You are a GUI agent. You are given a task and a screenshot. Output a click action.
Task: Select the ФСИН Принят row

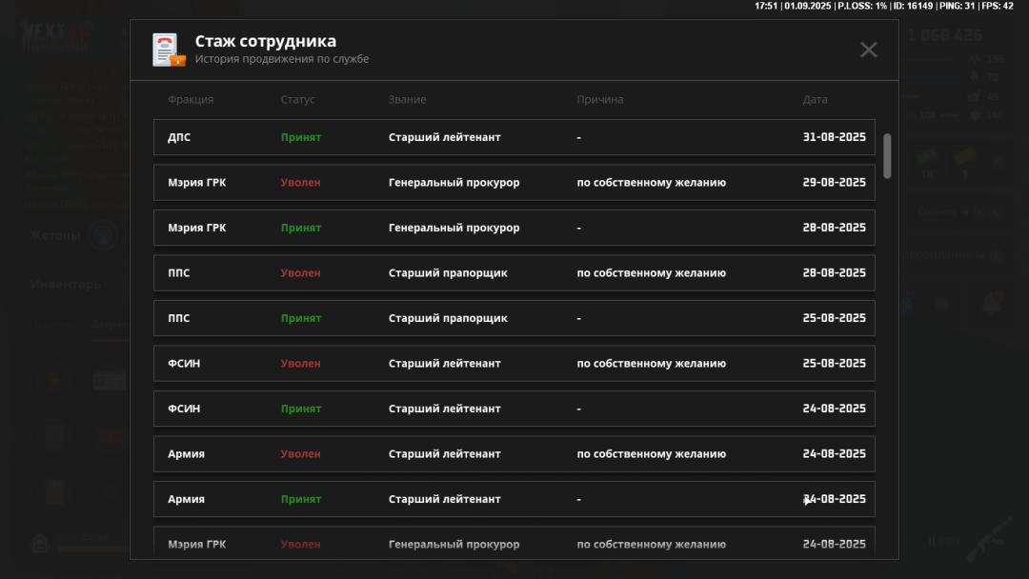click(514, 409)
